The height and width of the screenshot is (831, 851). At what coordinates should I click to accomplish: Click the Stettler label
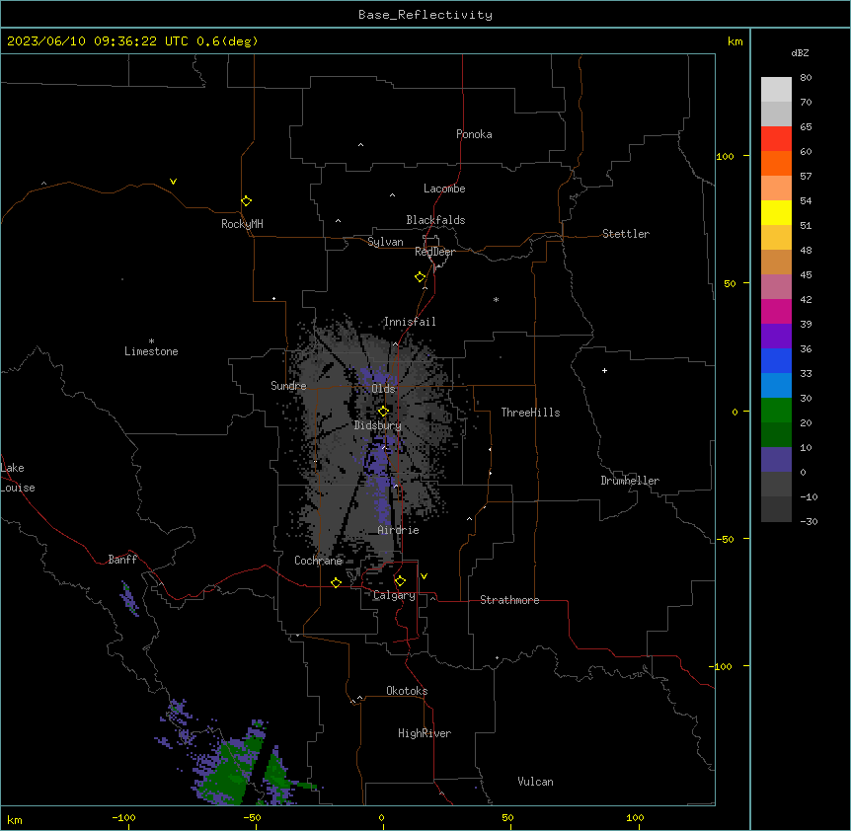pos(626,234)
